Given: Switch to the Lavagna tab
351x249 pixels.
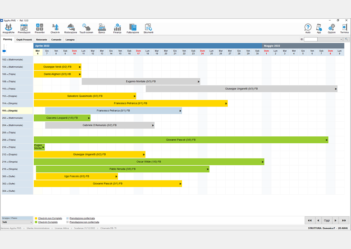Looking at the screenshot, I should point(70,40).
